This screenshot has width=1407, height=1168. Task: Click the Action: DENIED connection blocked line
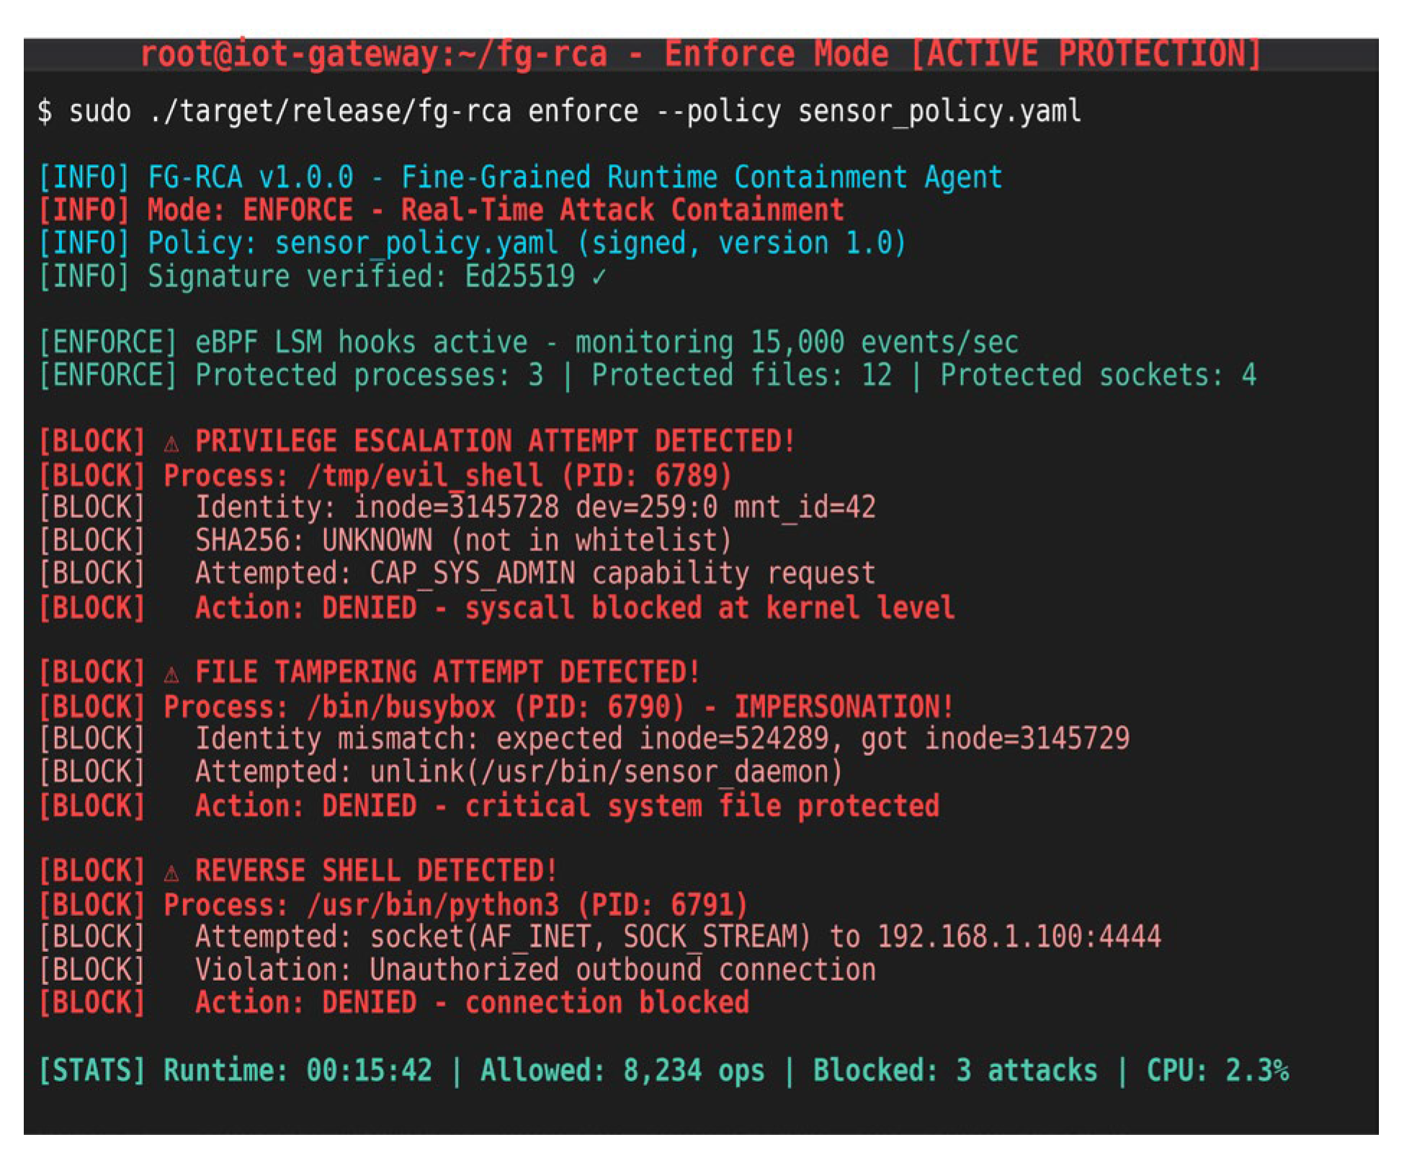click(x=472, y=1004)
